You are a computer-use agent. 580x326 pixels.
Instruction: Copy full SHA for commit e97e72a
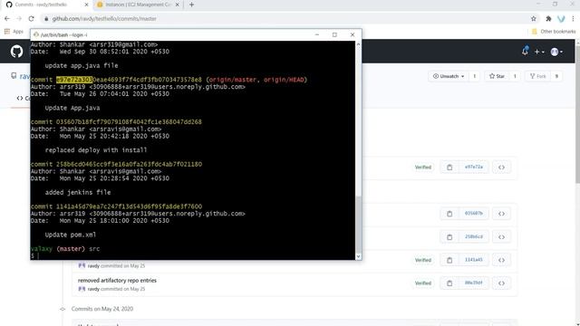[449, 168]
